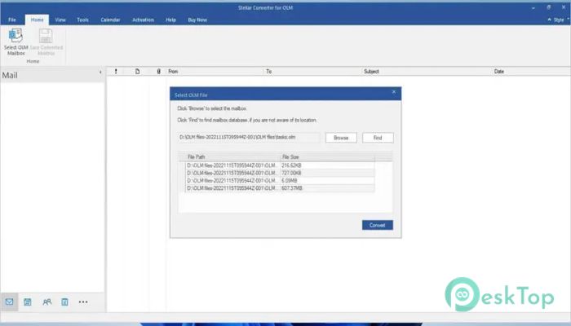Select the row with size 6.09MB
This screenshot has width=571, height=326.
pos(280,180)
